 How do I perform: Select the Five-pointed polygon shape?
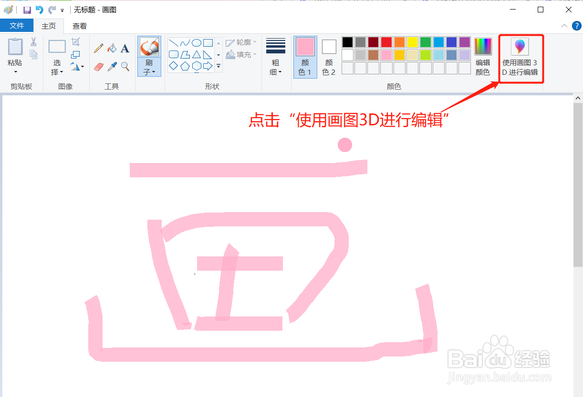tap(186, 66)
